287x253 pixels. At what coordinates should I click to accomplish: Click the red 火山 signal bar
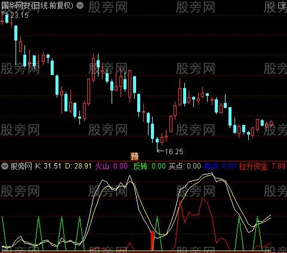pos(152,240)
